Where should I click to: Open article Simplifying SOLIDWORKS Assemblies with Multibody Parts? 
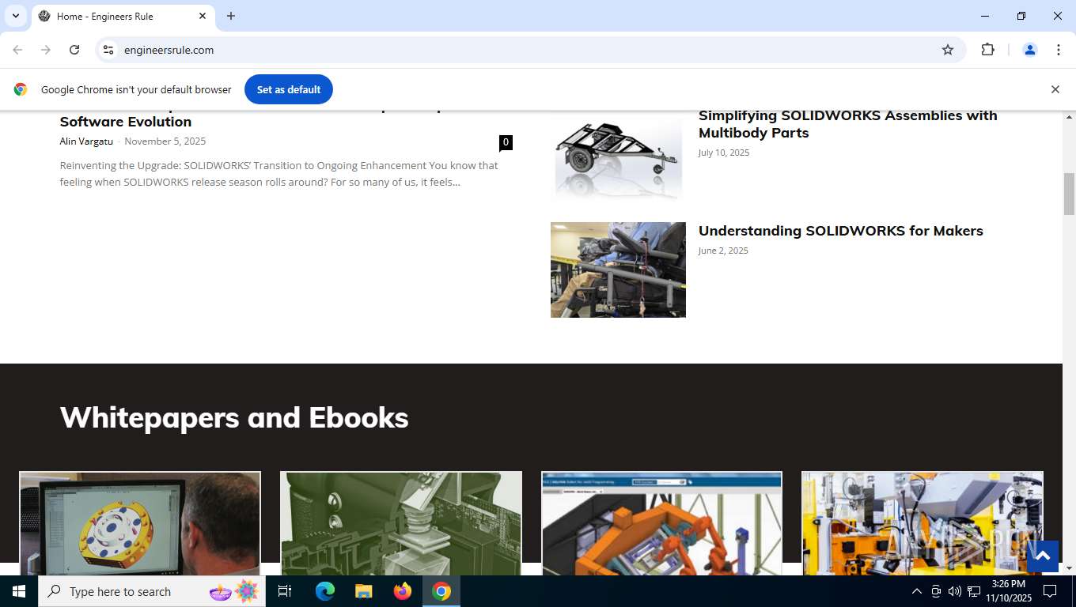(x=847, y=124)
